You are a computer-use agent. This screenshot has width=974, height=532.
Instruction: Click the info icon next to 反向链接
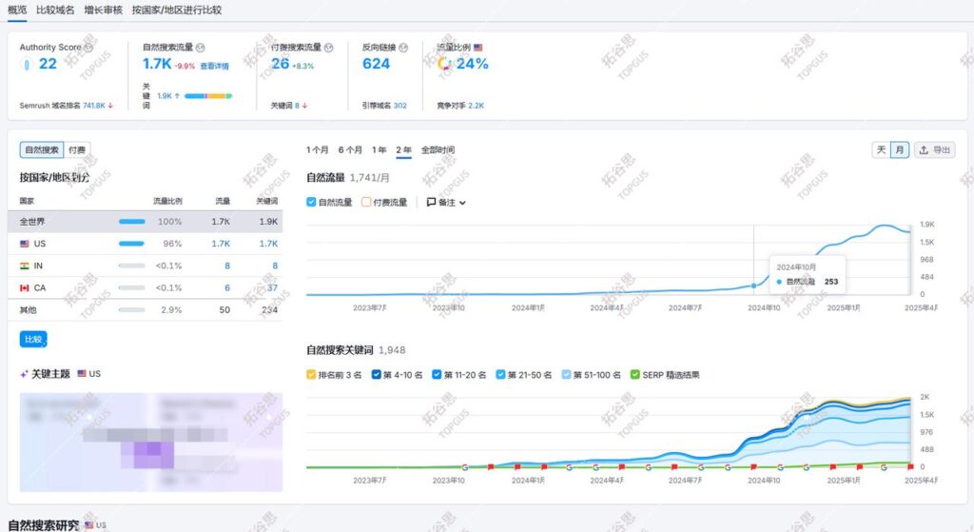pos(403,48)
